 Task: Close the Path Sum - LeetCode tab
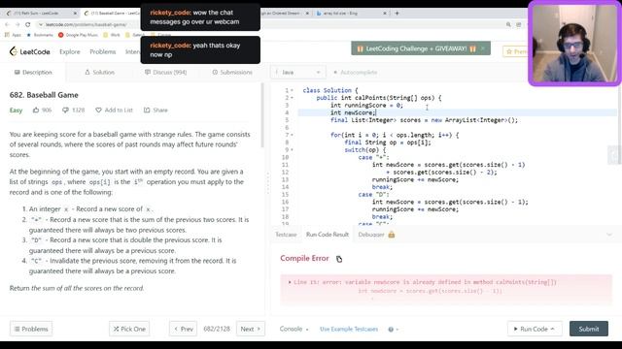tap(75, 13)
